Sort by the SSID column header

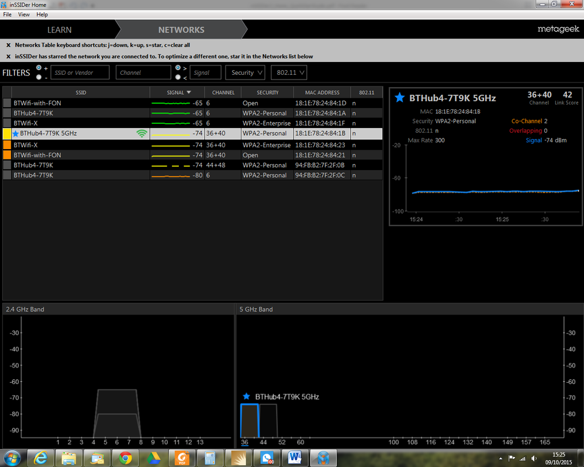81,92
